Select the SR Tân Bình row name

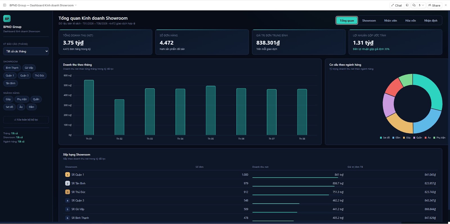point(78,183)
